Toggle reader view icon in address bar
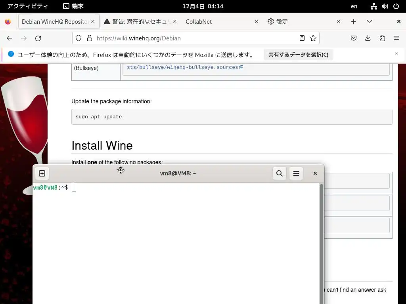Viewport: 406px width, 304px height. coord(302,38)
